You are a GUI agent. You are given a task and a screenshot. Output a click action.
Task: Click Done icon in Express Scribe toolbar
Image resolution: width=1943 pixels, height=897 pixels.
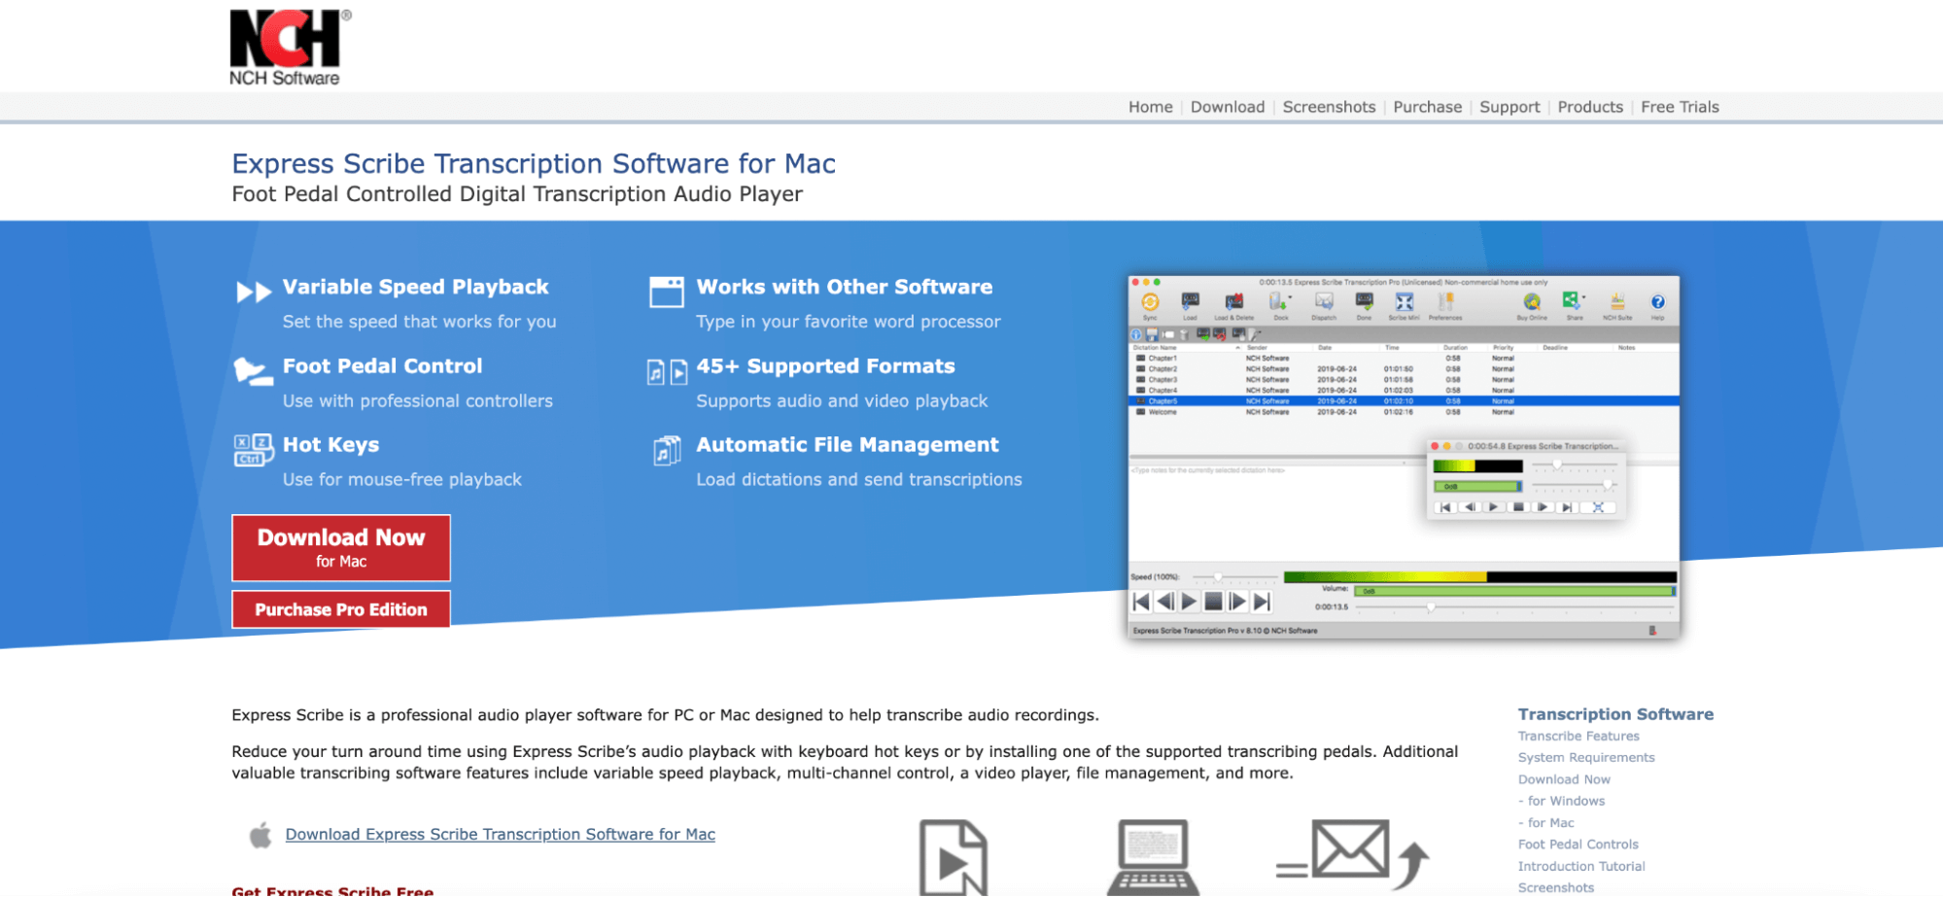[1364, 302]
